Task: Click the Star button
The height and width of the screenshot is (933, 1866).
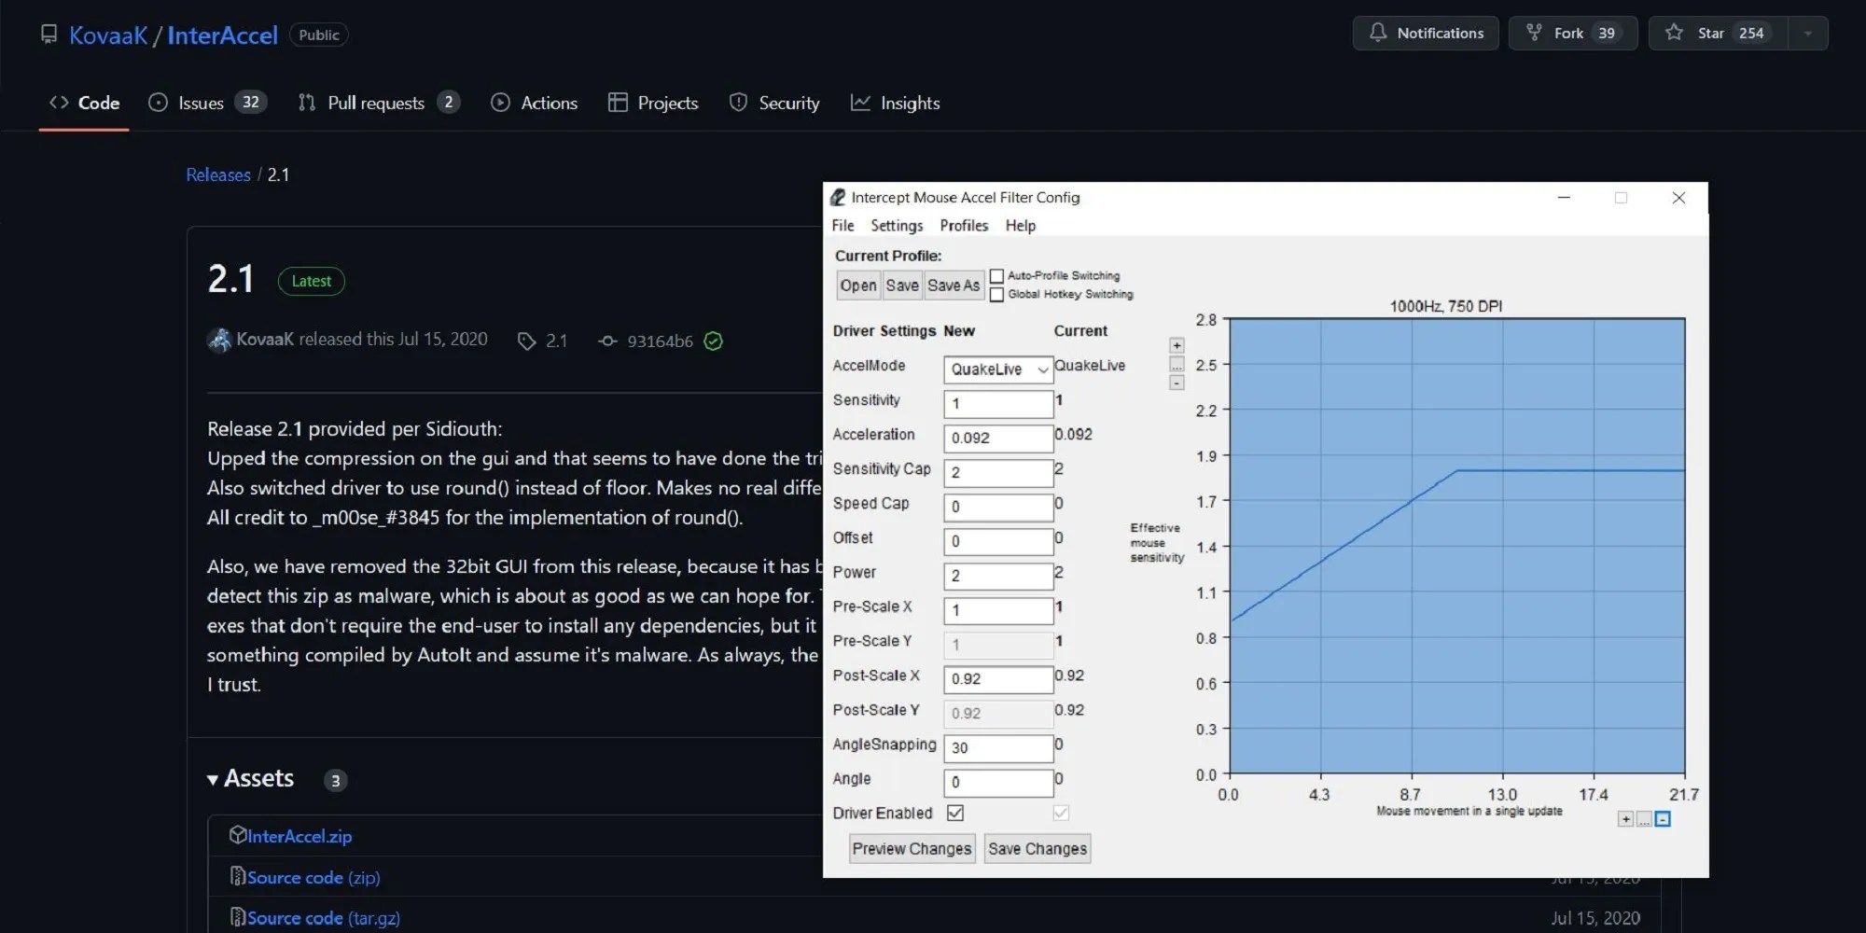Action: pyautogui.click(x=1719, y=34)
